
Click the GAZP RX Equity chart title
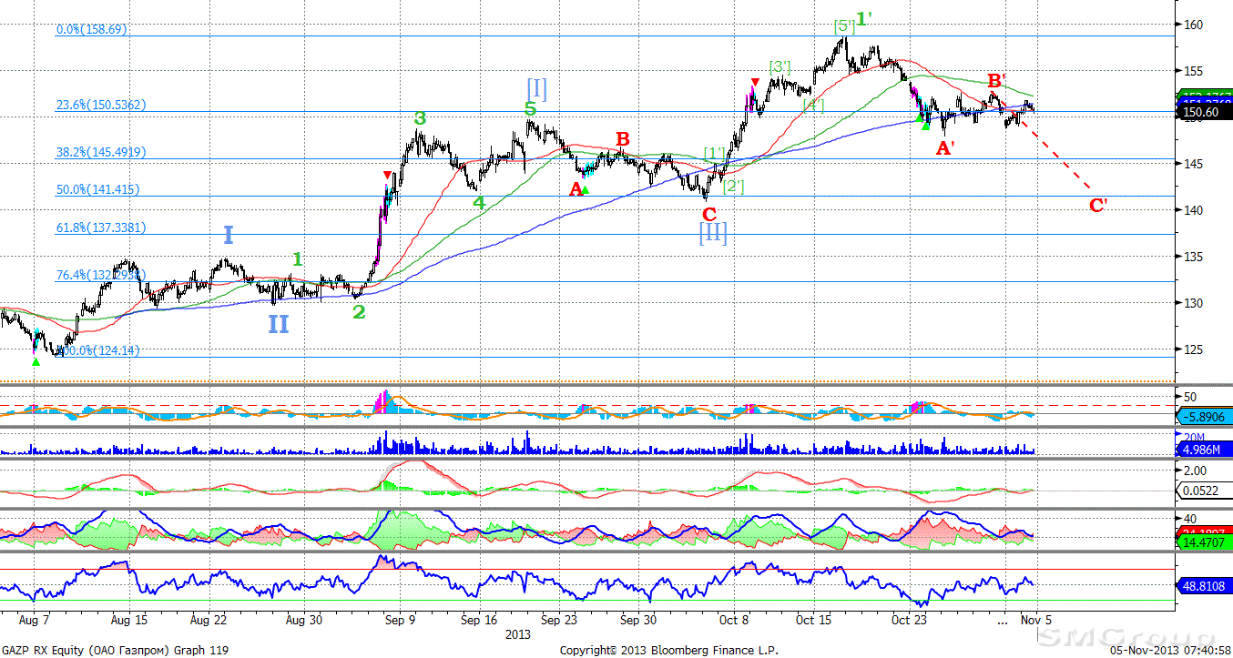tap(114, 650)
